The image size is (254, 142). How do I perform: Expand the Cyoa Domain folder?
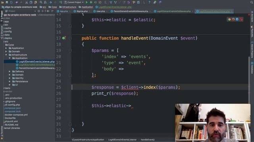point(6,52)
